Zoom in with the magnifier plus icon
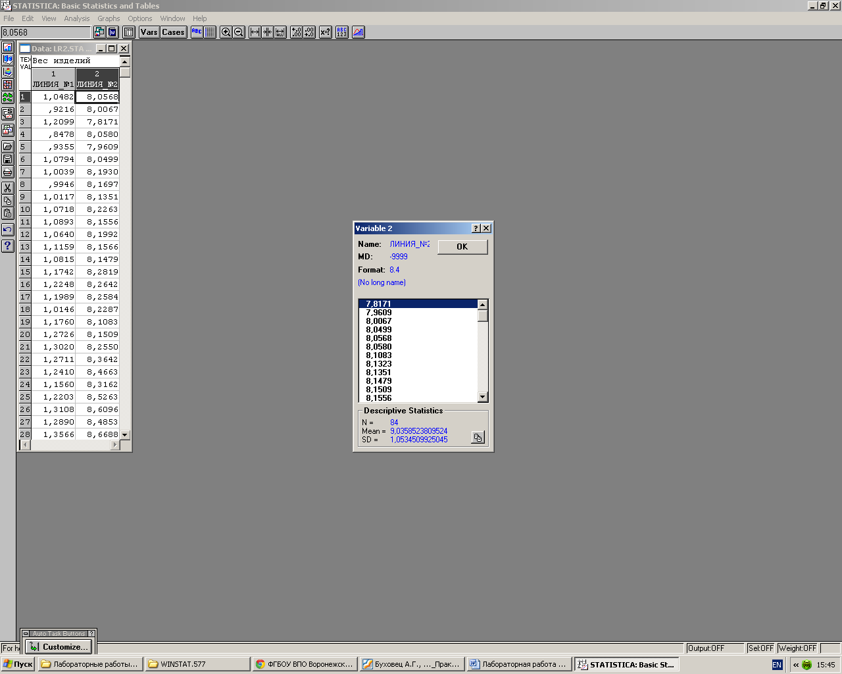842x674 pixels. click(226, 32)
